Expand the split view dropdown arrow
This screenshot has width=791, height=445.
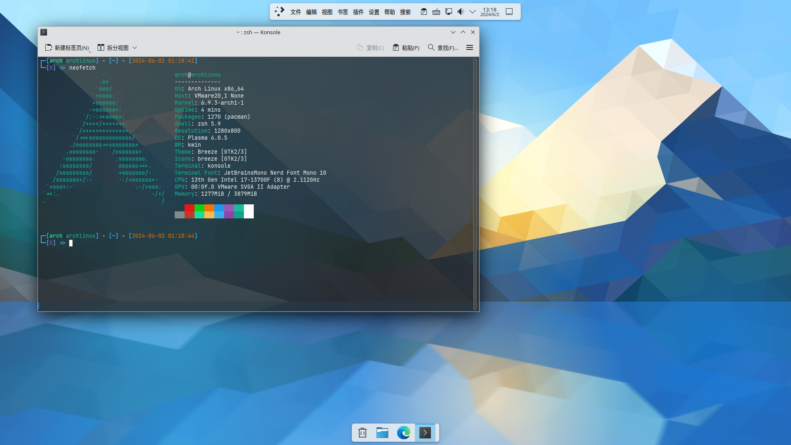(135, 48)
